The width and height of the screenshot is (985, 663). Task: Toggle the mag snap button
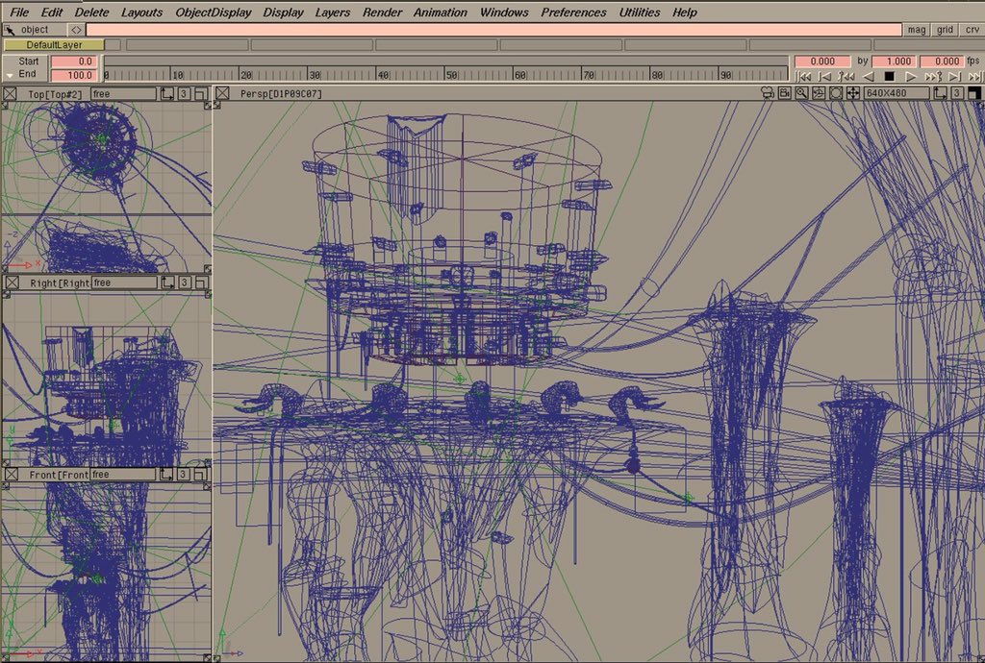(917, 30)
